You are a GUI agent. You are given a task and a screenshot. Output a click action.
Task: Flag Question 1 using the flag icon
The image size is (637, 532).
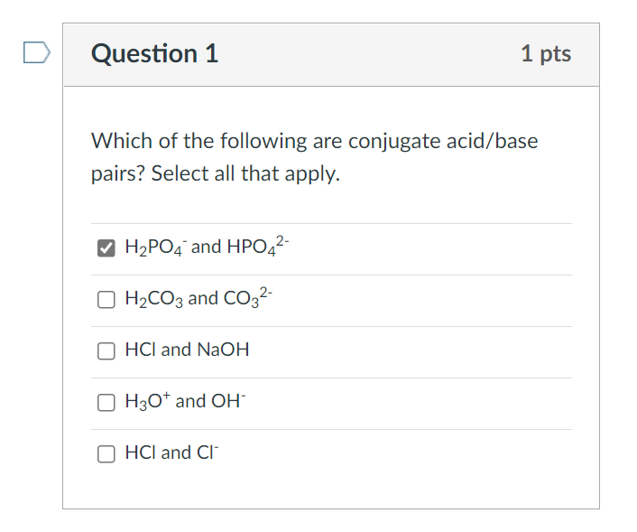[x=34, y=53]
